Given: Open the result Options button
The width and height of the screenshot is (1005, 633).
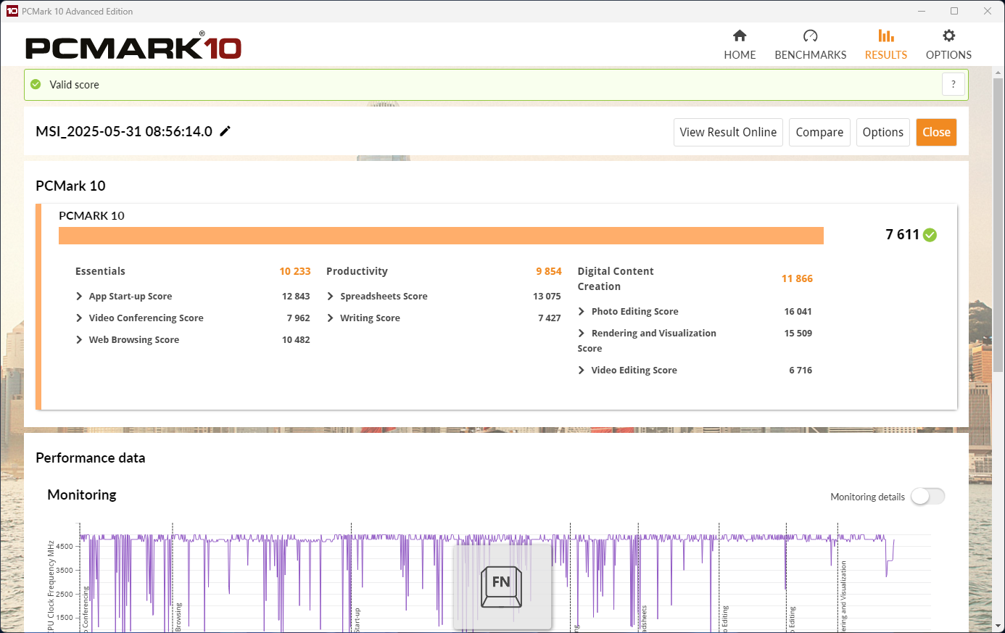Looking at the screenshot, I should pyautogui.click(x=882, y=132).
